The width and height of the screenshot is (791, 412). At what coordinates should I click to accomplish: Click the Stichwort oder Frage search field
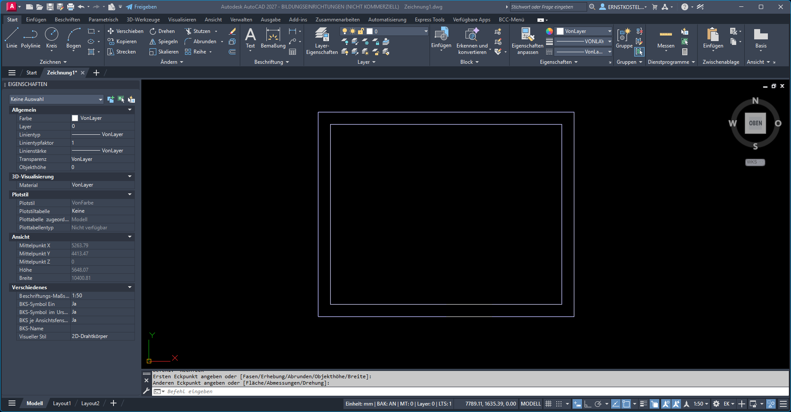pos(547,7)
